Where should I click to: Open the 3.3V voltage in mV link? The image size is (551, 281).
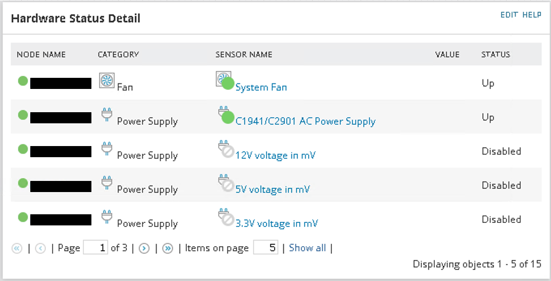pos(277,223)
